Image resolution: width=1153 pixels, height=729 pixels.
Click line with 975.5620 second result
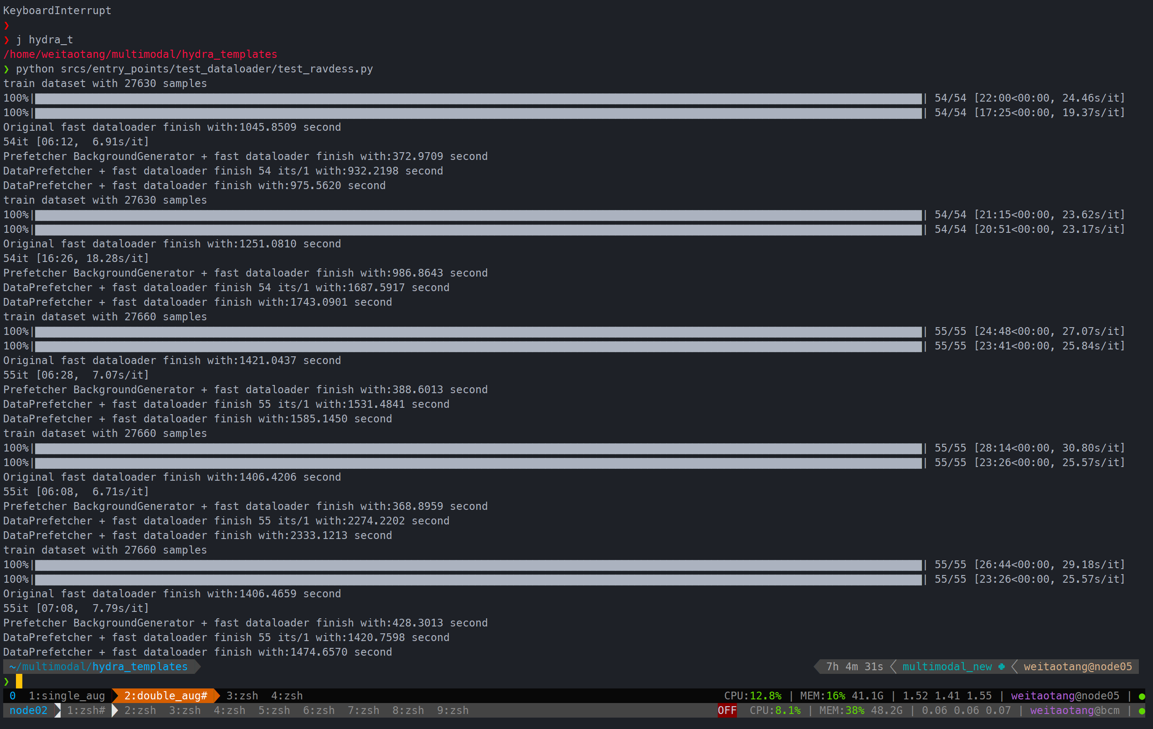(x=195, y=185)
